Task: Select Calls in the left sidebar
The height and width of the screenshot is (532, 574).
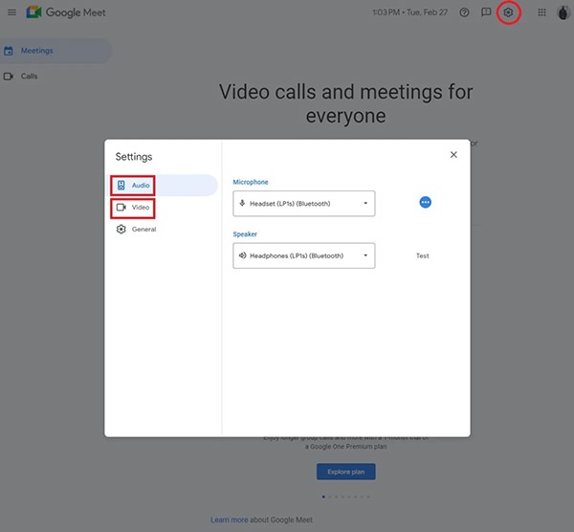Action: coord(29,76)
